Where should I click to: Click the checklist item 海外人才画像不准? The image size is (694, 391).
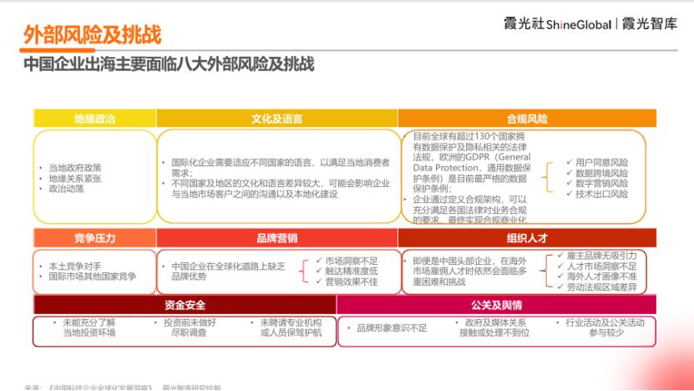pos(601,277)
